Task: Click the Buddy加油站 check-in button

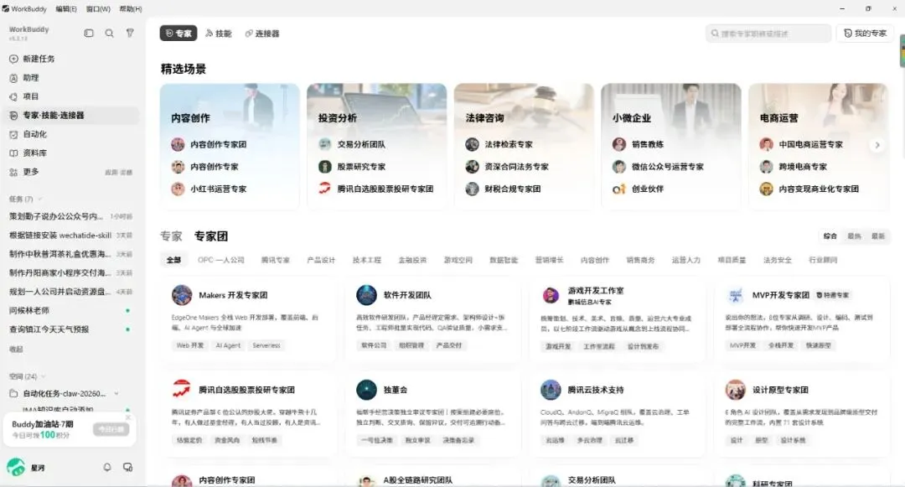Action: [x=111, y=429]
